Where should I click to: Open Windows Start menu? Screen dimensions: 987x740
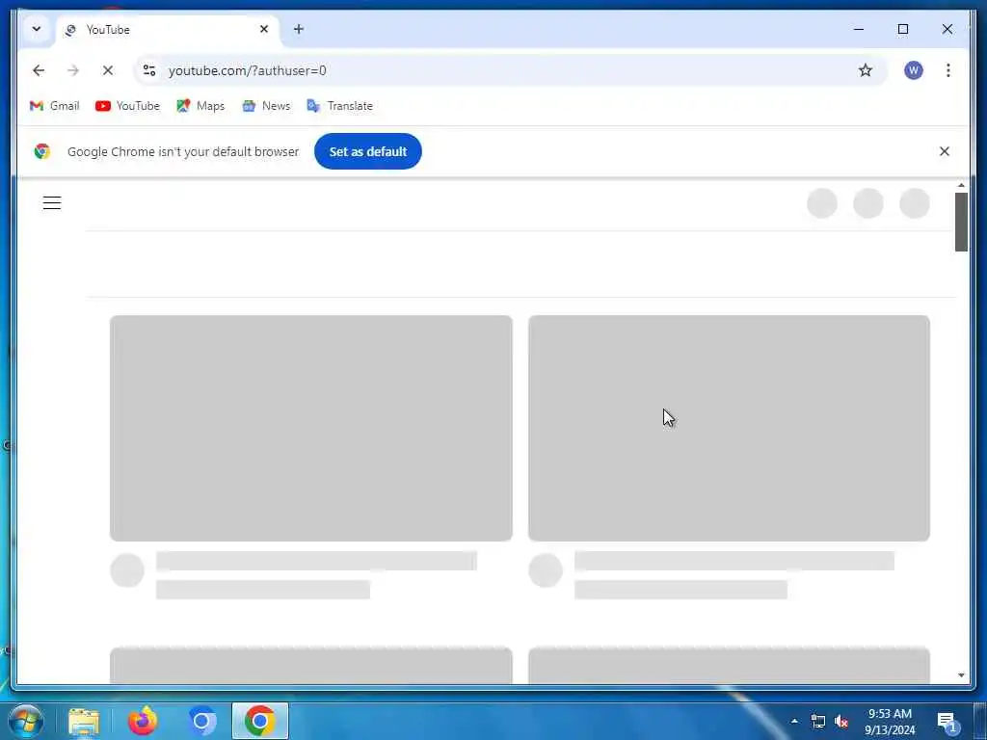26,721
